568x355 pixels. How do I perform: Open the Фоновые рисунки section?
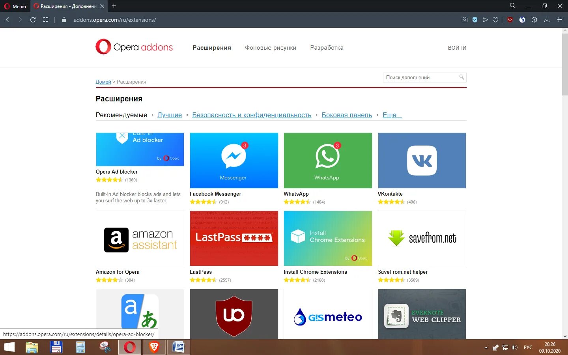271,48
